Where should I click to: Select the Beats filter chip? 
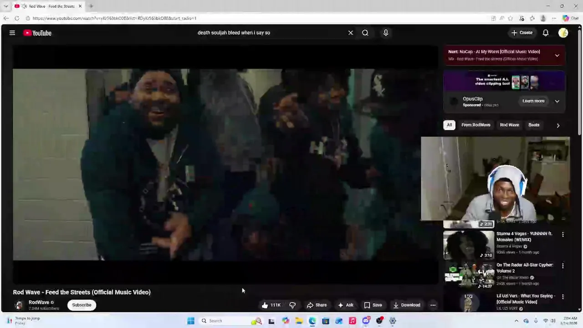[x=534, y=125]
